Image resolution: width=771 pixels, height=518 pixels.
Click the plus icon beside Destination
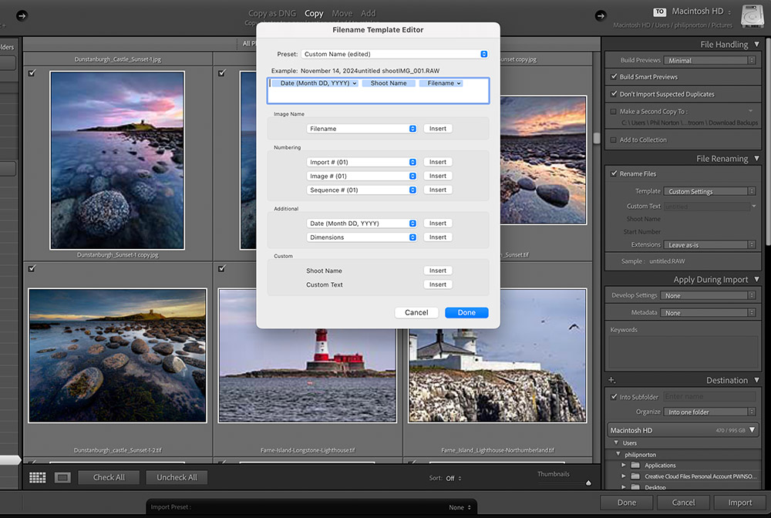point(612,380)
